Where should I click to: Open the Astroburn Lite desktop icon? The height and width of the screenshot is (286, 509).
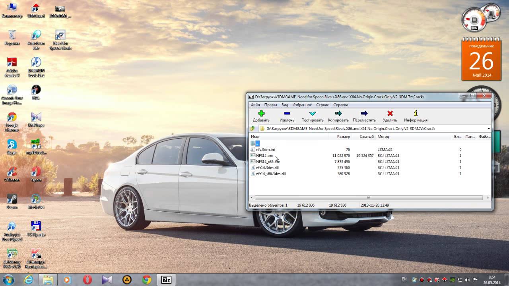(x=36, y=40)
